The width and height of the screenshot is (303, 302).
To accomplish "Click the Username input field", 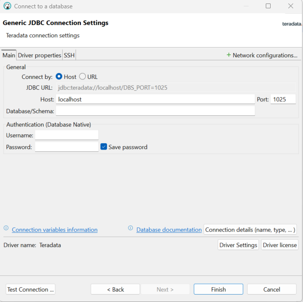I will pos(67,135).
